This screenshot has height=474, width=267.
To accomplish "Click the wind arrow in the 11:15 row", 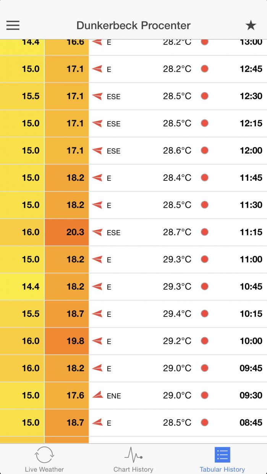I will coord(97,232).
